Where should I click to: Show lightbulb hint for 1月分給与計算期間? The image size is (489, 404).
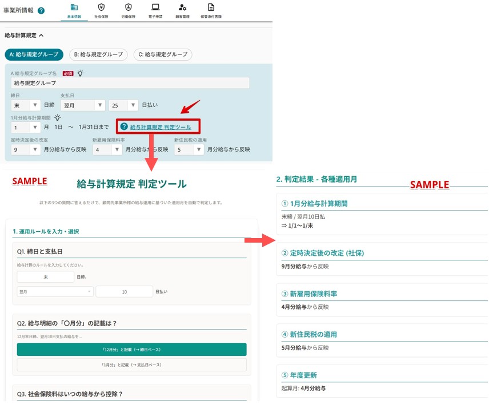point(57,117)
